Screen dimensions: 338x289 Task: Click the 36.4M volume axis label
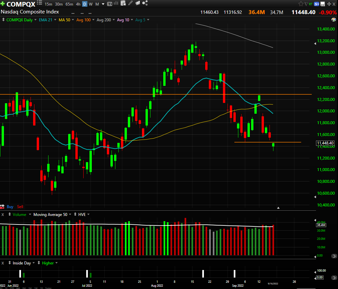tap(321, 225)
